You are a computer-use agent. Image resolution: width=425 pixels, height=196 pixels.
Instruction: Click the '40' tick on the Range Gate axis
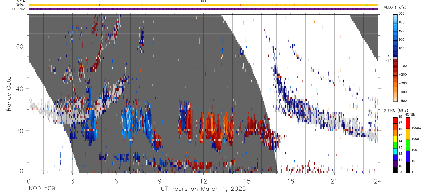(x=20, y=88)
